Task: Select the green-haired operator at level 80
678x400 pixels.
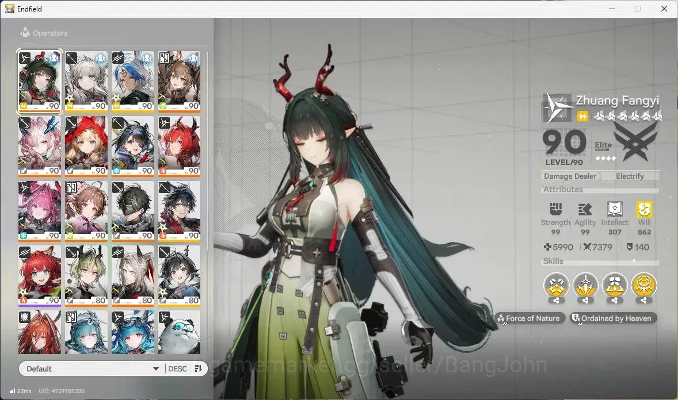Action: pos(86,276)
